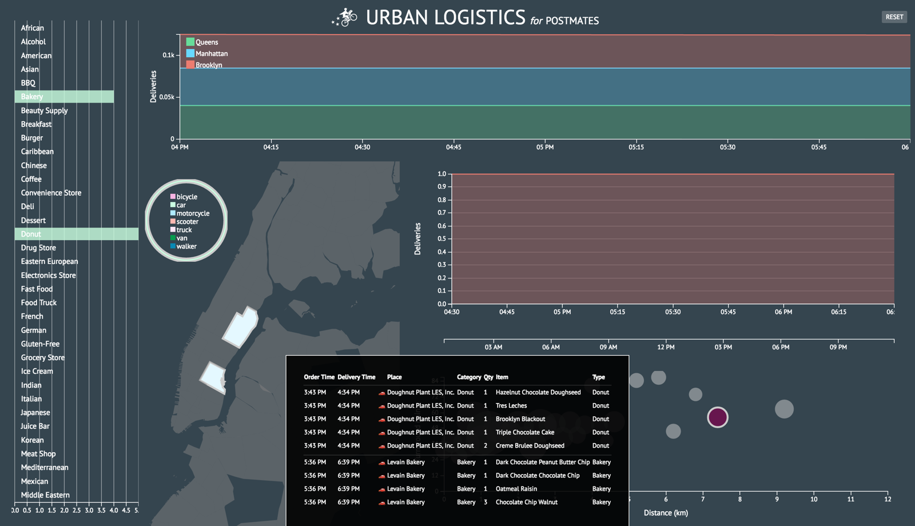Click the car icon in Hazelnut Chocolate Doughseed row
Viewport: 915px width, 526px height.
pyautogui.click(x=381, y=393)
